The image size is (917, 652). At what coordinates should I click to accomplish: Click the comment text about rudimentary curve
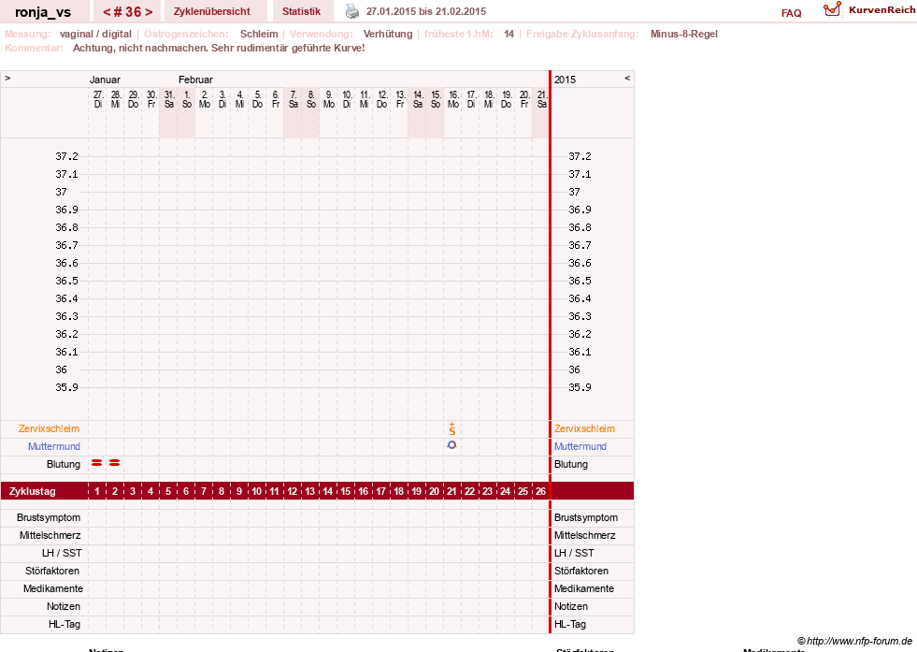219,48
